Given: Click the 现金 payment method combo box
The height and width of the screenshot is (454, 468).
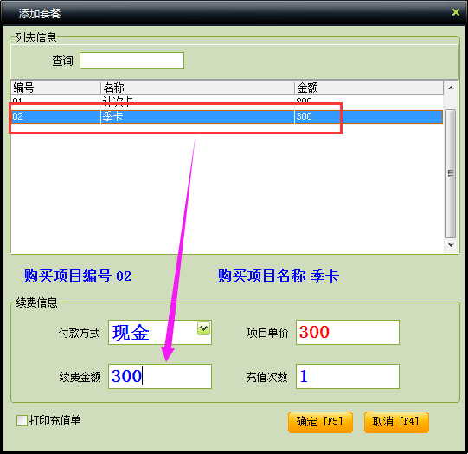Looking at the screenshot, I should coord(160,332).
